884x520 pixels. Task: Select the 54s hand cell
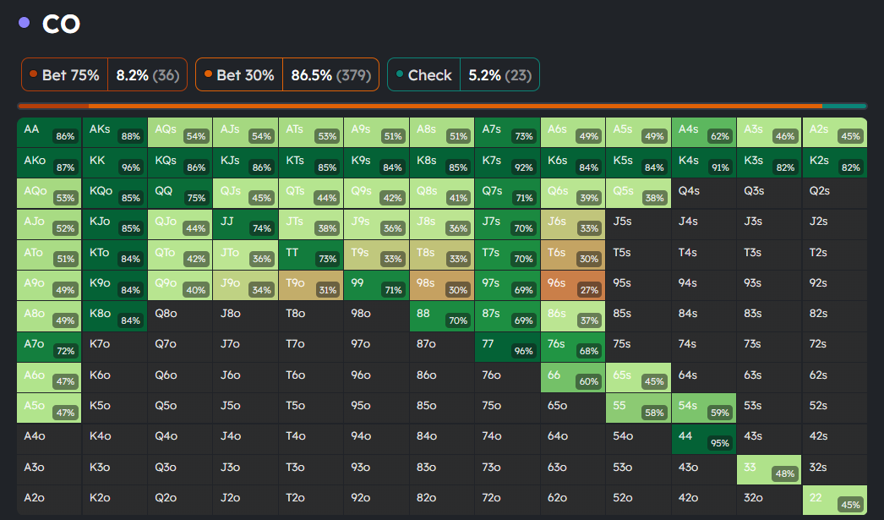(703, 408)
